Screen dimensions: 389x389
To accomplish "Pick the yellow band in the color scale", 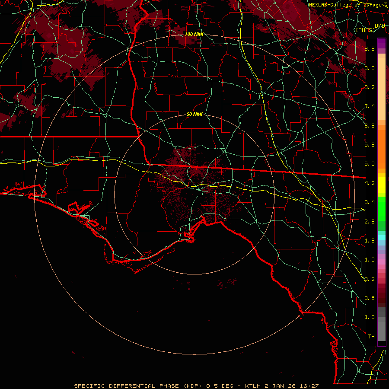I will [382, 185].
